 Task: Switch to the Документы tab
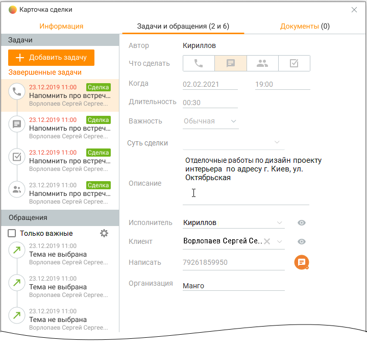[x=305, y=26]
